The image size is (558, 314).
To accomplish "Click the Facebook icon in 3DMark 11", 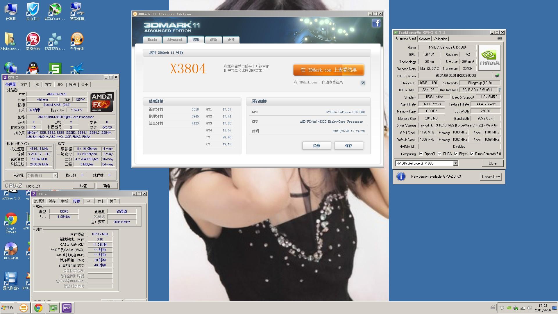I will point(376,23).
